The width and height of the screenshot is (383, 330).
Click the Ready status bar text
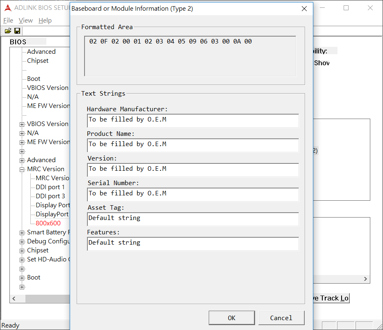pyautogui.click(x=10, y=325)
